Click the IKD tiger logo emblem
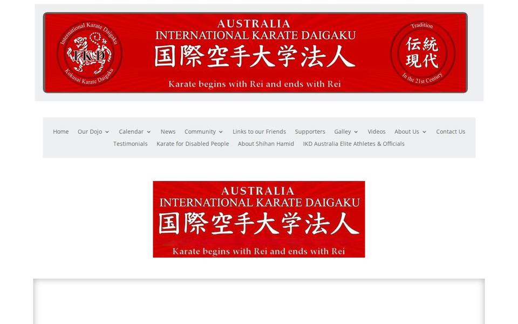This screenshot has height=324, width=518. click(90, 53)
